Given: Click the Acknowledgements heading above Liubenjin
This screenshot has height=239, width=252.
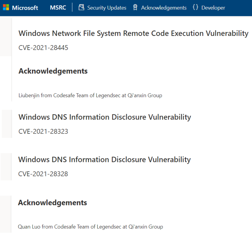Looking at the screenshot, I should 53,71.
